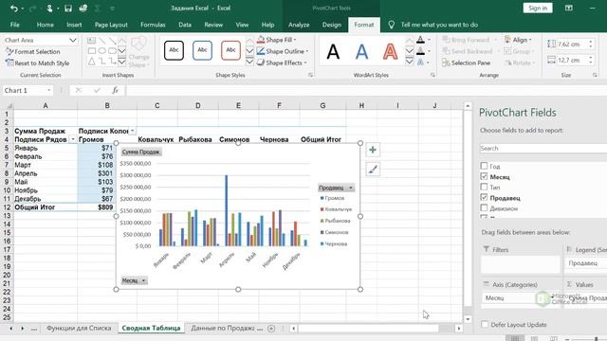Click the Chart Elements plus button
Viewport: 607px width, 341px height.
coord(373,150)
